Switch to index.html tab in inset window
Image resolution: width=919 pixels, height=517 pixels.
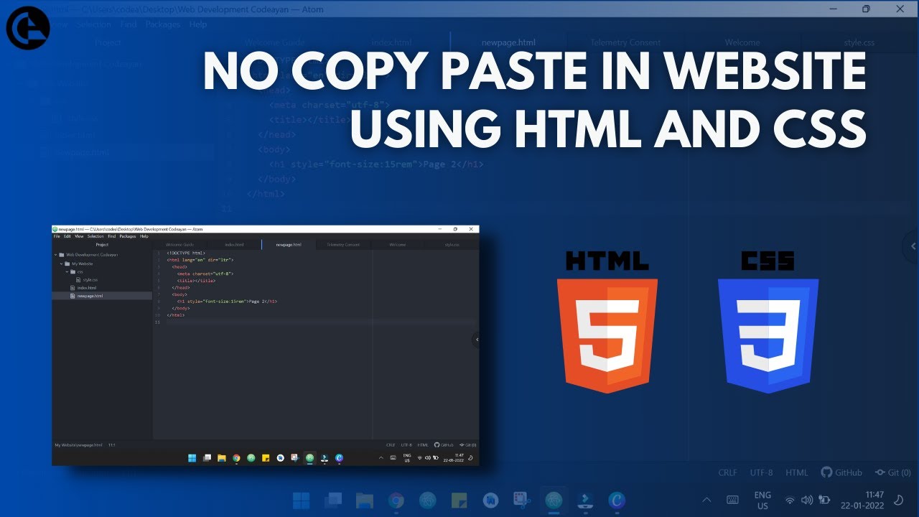[x=234, y=245]
